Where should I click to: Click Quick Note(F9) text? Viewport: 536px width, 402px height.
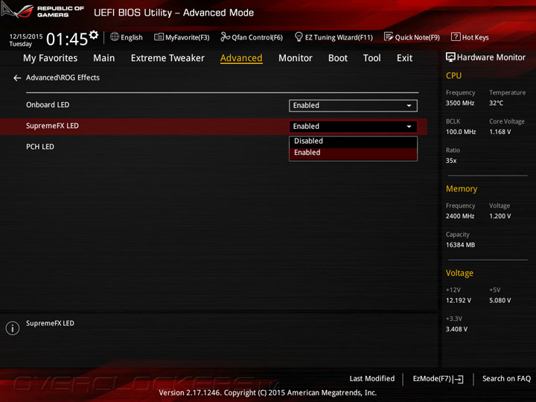pyautogui.click(x=417, y=37)
